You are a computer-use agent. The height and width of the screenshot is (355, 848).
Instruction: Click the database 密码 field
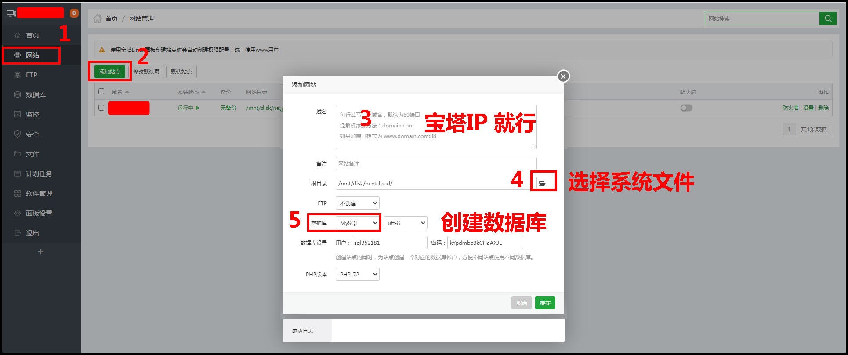point(485,243)
